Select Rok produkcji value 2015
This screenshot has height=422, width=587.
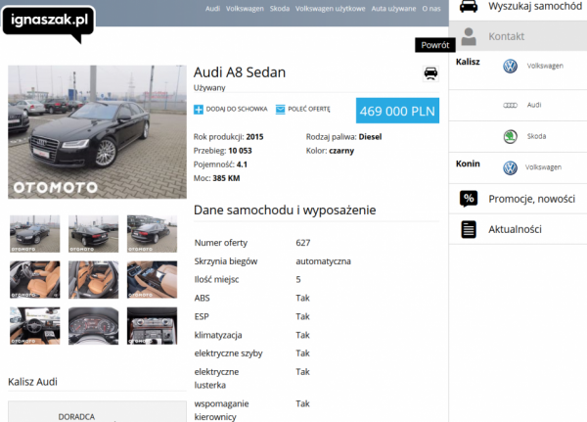point(254,137)
